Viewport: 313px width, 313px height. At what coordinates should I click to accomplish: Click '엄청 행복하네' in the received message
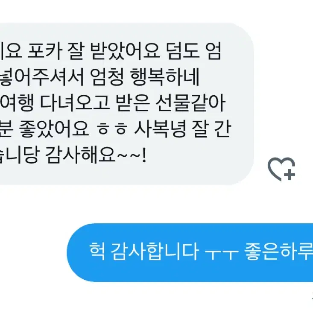pos(145,77)
